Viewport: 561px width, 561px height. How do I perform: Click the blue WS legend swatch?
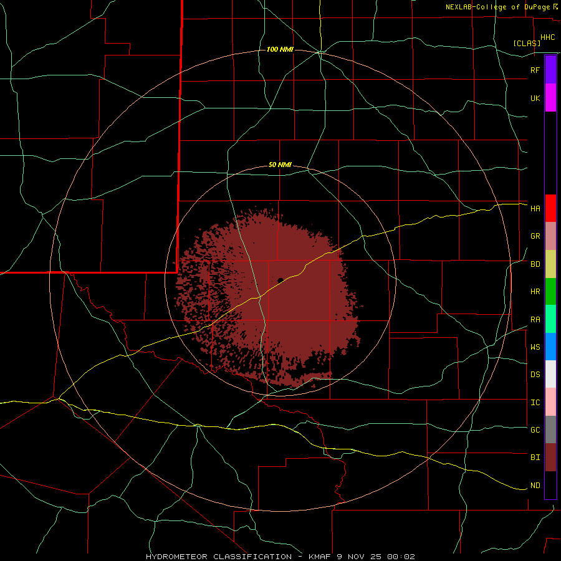click(550, 347)
